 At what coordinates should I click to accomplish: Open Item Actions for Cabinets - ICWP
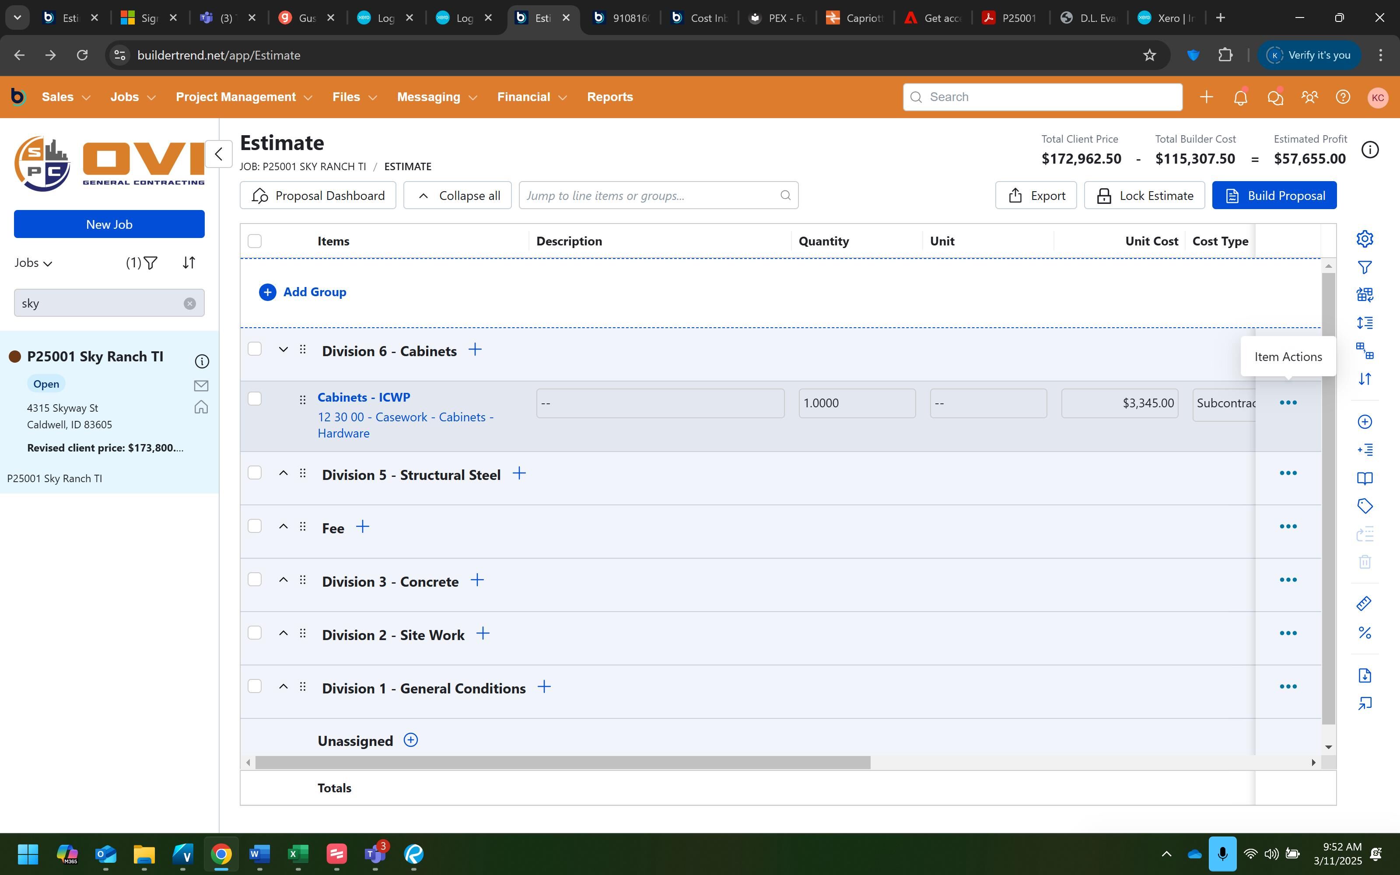[1288, 403]
